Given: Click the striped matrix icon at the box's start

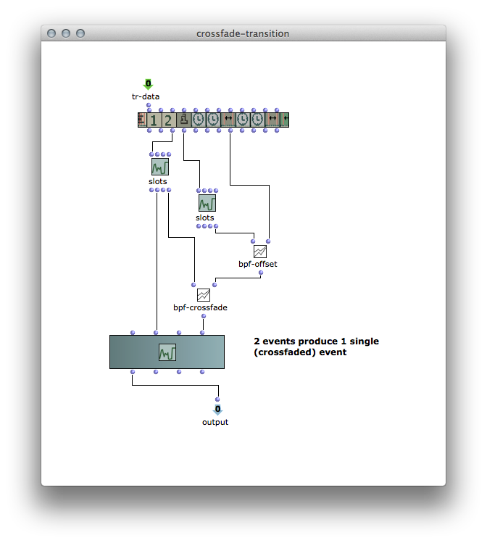Looking at the screenshot, I should coord(142,120).
